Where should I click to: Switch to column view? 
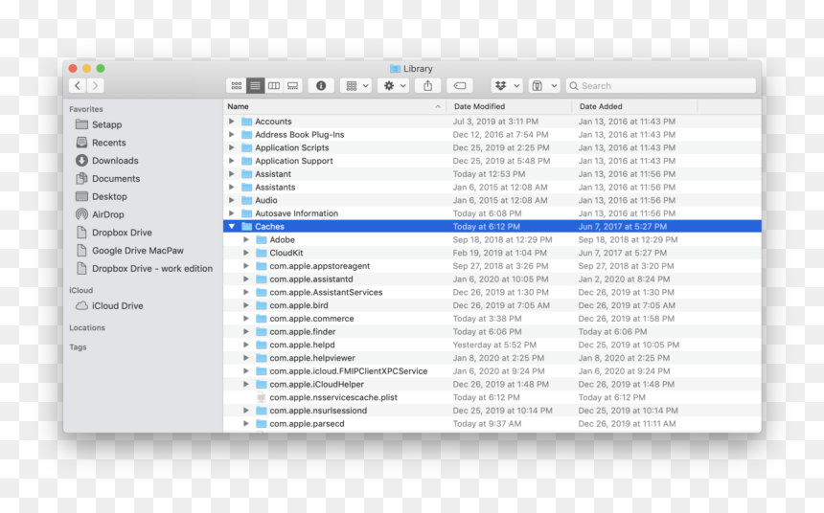[274, 85]
